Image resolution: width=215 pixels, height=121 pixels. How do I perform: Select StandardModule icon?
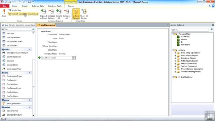click(x=4, y=115)
